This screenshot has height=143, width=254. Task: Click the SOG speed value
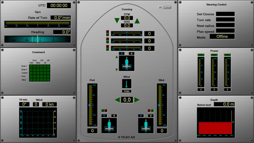[x=127, y=25]
